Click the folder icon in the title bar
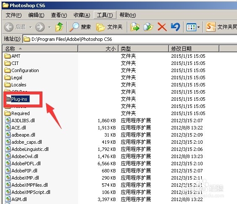The width and height of the screenshot is (237, 204). coord(5,5)
